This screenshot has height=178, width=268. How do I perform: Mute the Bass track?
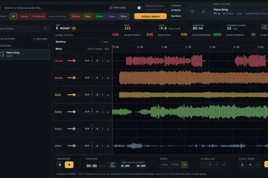[x=97, y=95]
